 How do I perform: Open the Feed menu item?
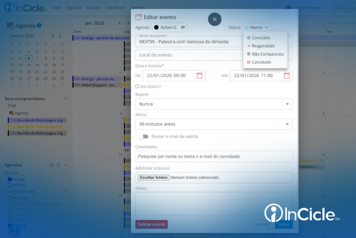[56, 7]
